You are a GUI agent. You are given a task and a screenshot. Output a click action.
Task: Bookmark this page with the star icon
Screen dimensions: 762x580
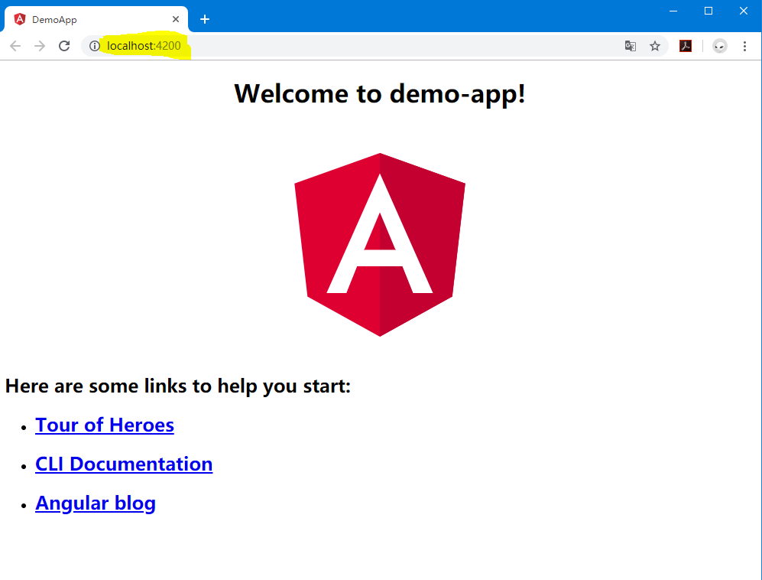(x=655, y=46)
